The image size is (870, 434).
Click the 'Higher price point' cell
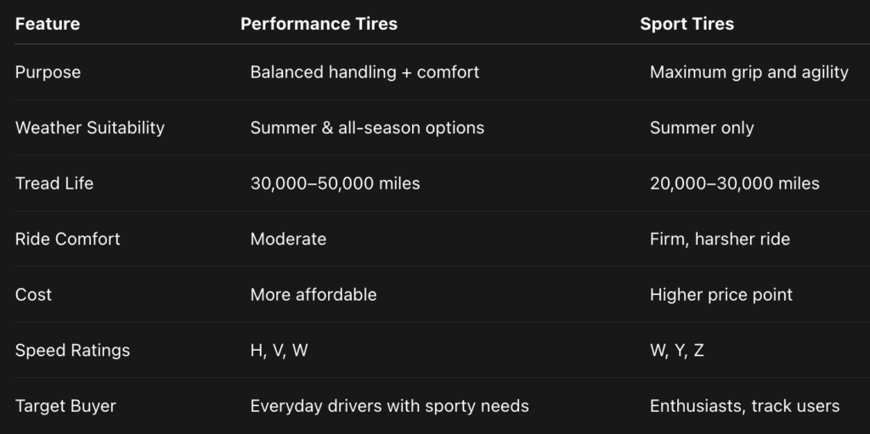[720, 295]
